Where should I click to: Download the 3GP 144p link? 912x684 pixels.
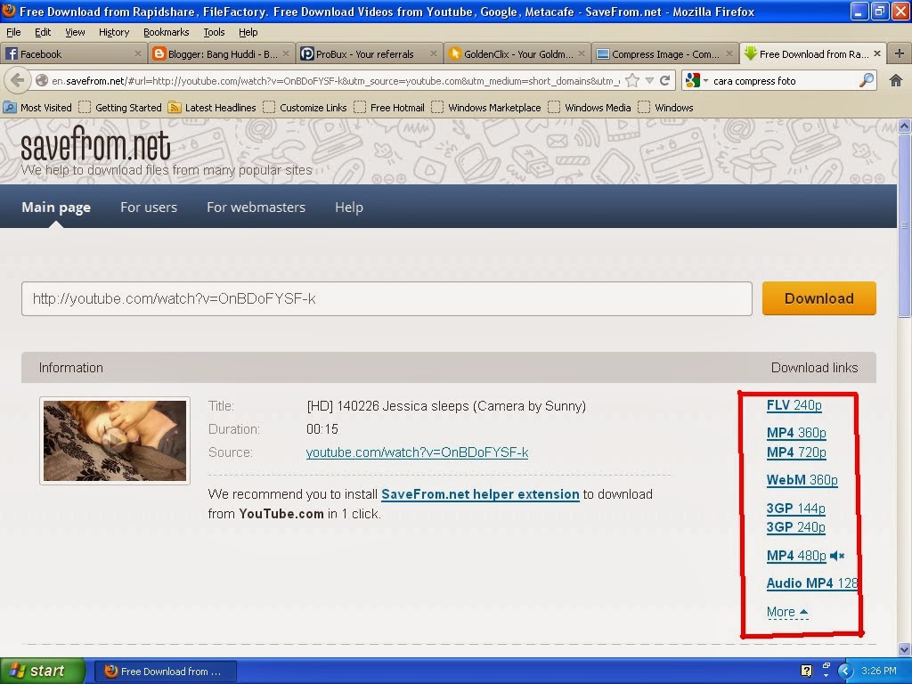(x=795, y=509)
